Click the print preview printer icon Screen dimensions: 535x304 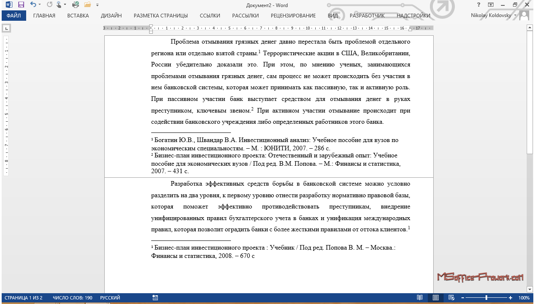click(x=75, y=5)
